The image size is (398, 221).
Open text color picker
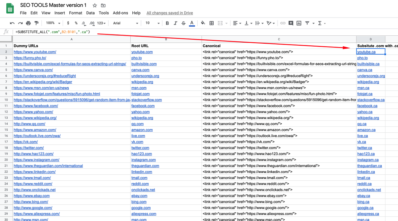192,23
